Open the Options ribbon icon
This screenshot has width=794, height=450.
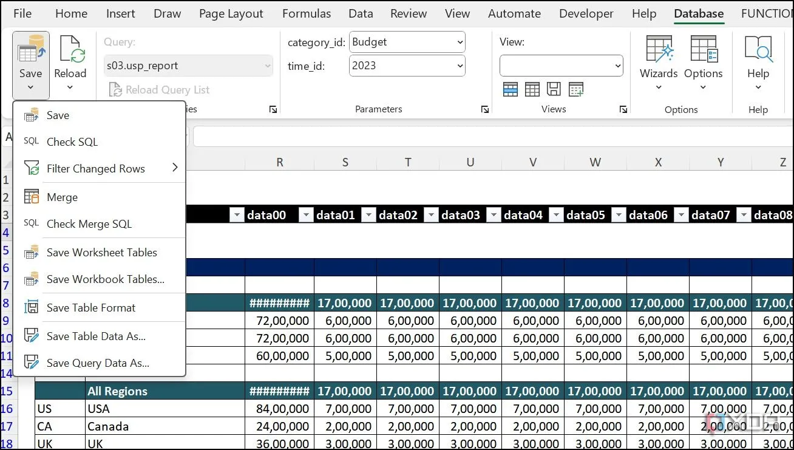click(x=703, y=49)
